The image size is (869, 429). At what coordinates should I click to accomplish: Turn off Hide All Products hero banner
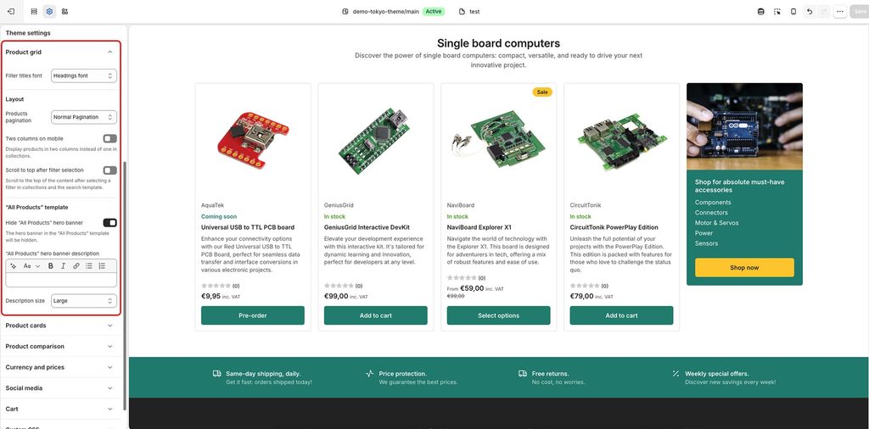[x=110, y=222]
